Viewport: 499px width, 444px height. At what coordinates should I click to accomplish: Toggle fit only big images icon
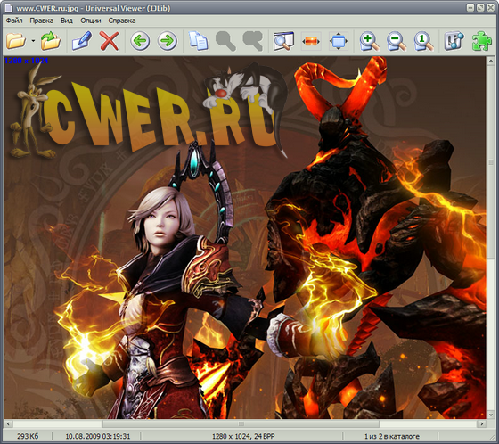pos(311,41)
